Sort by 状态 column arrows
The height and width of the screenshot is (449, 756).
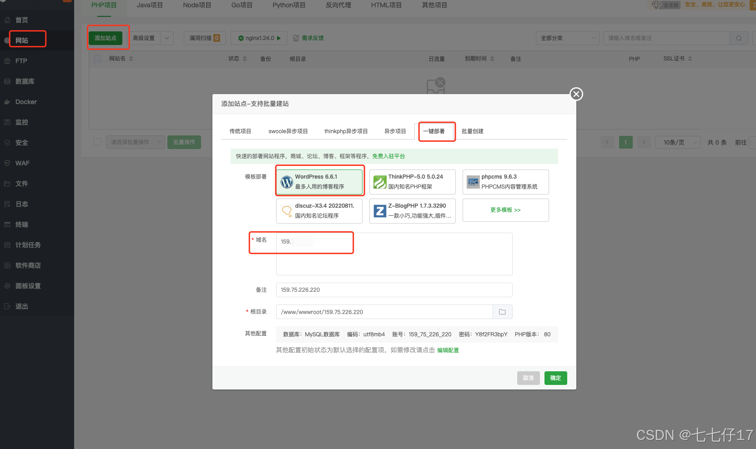tap(245, 59)
